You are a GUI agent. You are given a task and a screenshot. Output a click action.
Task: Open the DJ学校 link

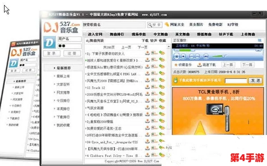[233, 25]
